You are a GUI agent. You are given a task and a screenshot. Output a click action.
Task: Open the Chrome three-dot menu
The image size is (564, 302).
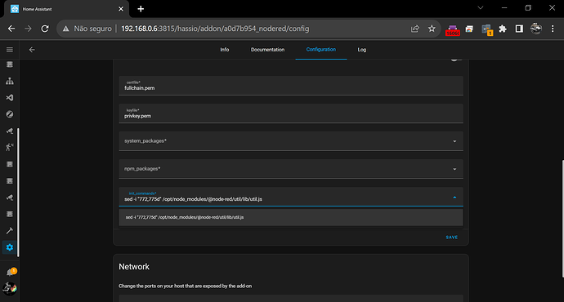pos(553,29)
